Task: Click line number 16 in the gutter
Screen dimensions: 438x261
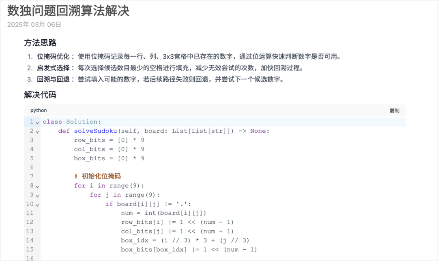Action: (30, 258)
